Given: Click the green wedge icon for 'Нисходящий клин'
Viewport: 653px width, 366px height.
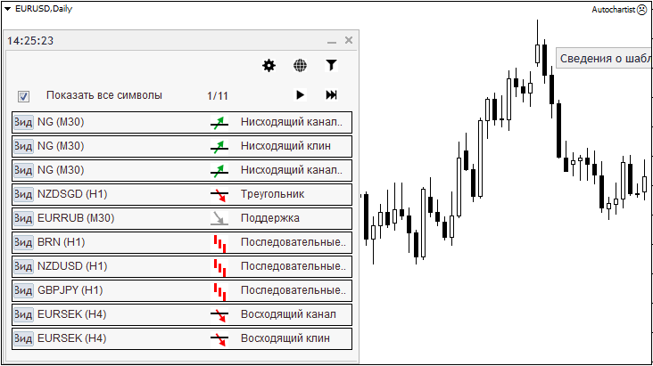Looking at the screenshot, I should 219,146.
